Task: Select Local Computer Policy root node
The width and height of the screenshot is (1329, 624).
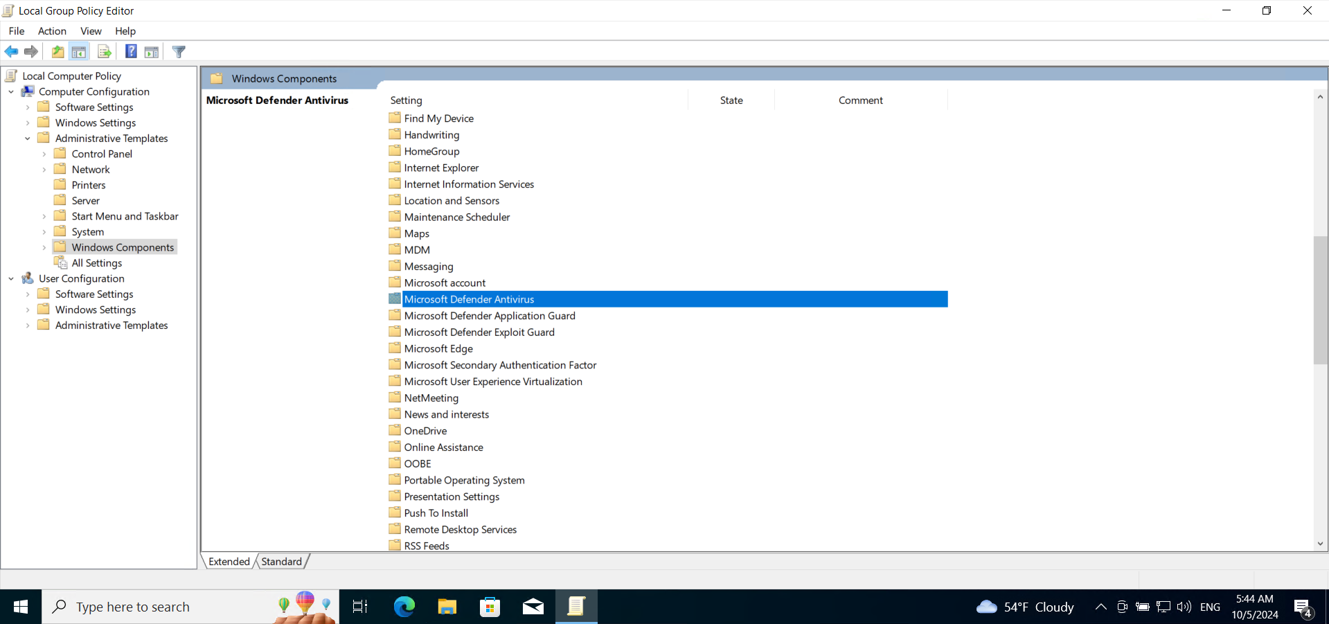Action: click(71, 76)
